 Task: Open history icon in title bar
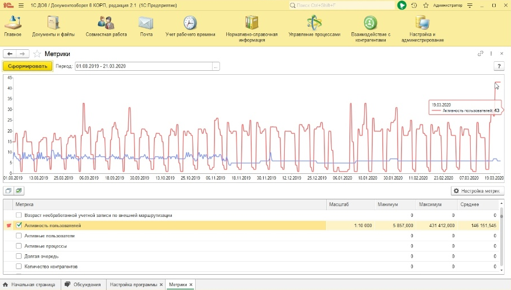pos(414,5)
